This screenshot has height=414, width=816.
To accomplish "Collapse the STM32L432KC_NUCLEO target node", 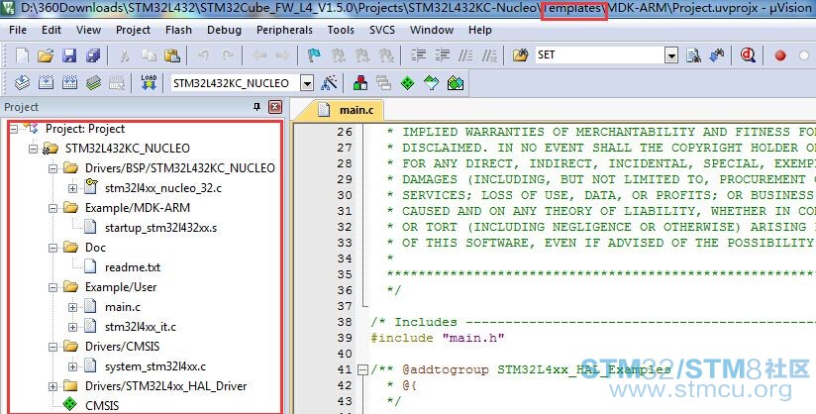I will (33, 149).
